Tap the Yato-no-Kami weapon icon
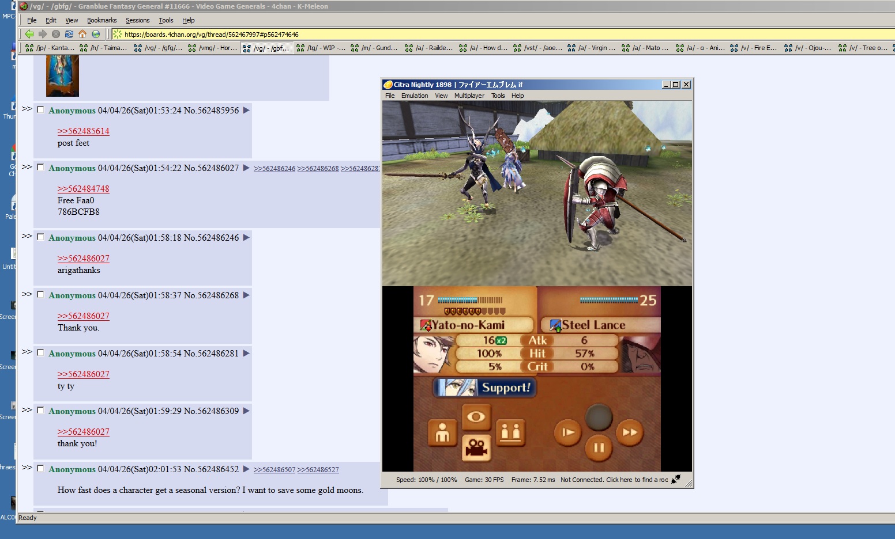 click(x=426, y=325)
